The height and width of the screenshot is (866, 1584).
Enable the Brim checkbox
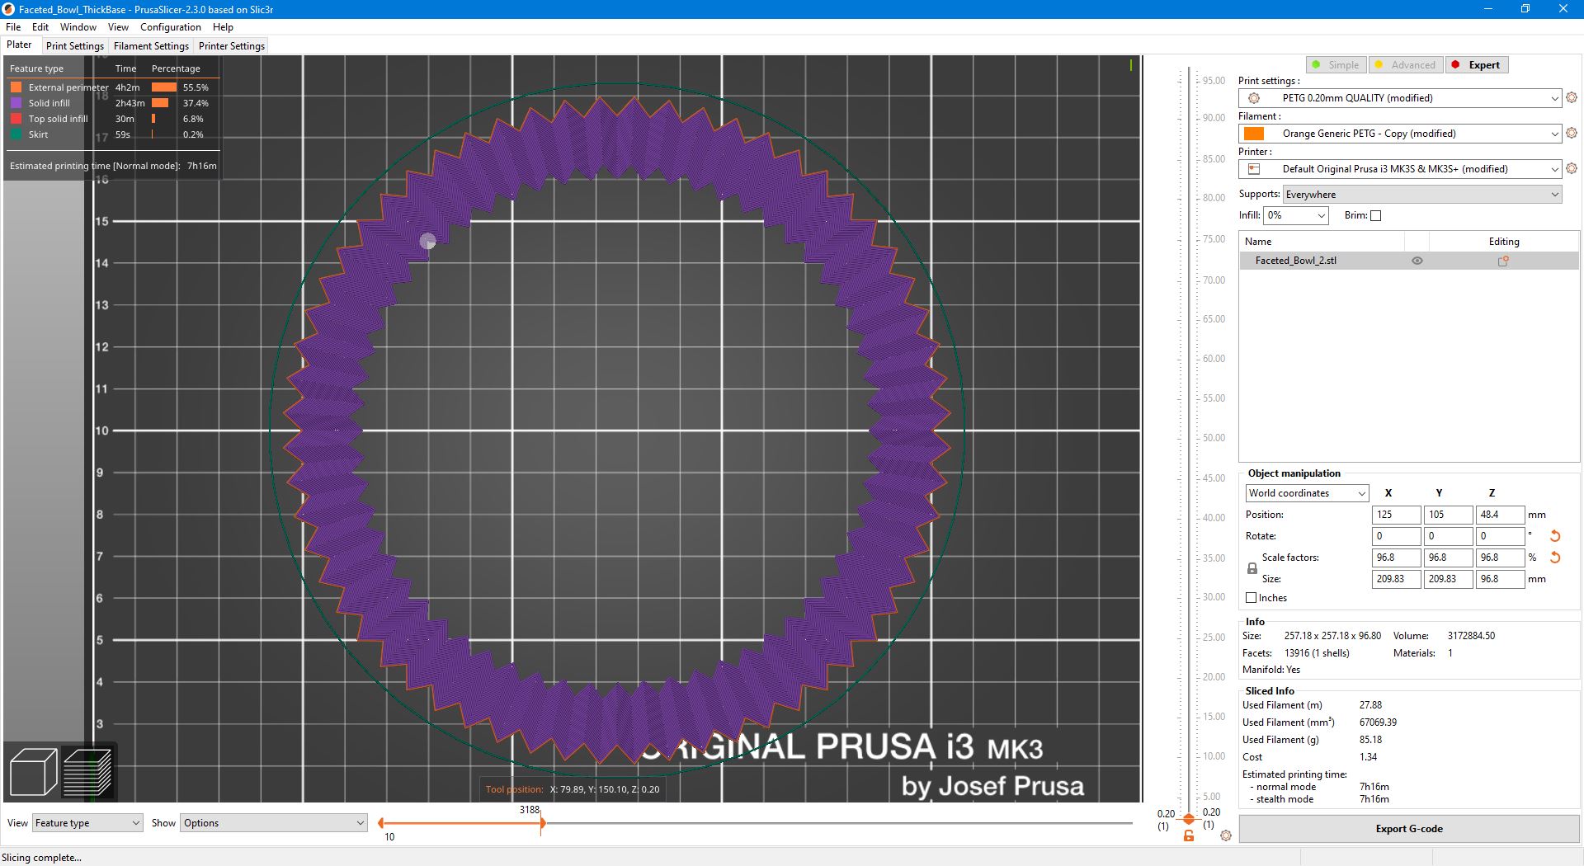click(x=1376, y=215)
